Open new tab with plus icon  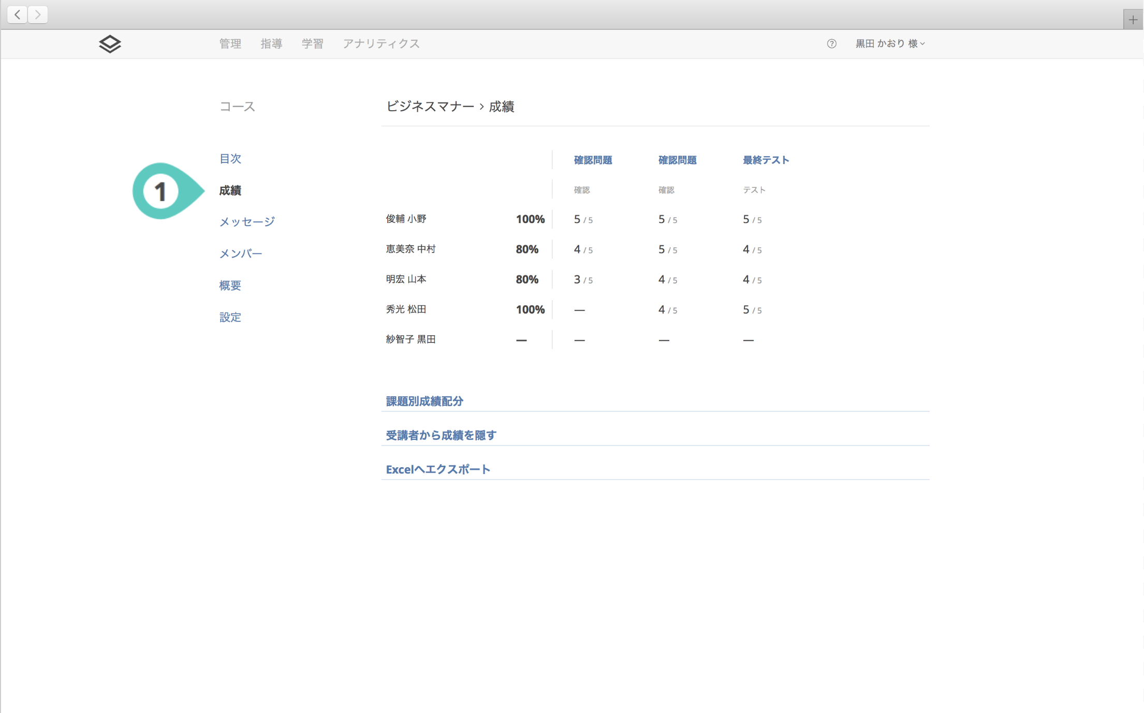coord(1133,20)
